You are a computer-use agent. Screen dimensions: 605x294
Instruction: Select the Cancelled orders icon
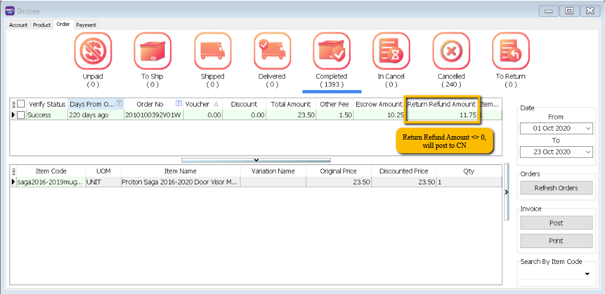click(451, 51)
